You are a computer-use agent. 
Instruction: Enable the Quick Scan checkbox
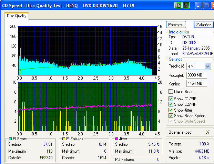(x=171, y=91)
